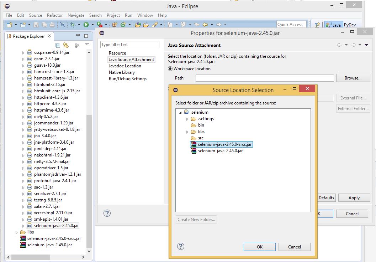This screenshot has width=376, height=262.
Task: Click the New wizard toolbar icon
Action: tap(9, 25)
